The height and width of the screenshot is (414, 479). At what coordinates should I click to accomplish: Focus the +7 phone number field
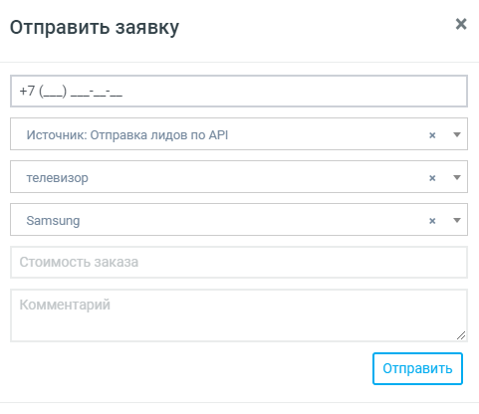(x=239, y=91)
